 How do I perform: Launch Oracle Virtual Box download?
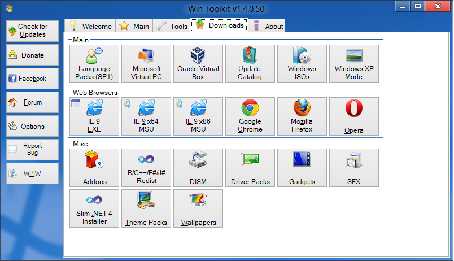click(x=198, y=64)
